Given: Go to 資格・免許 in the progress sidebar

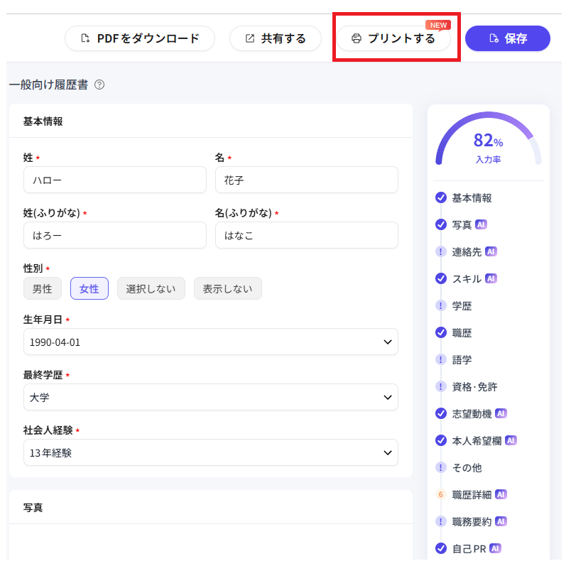Looking at the screenshot, I should pyautogui.click(x=474, y=386).
